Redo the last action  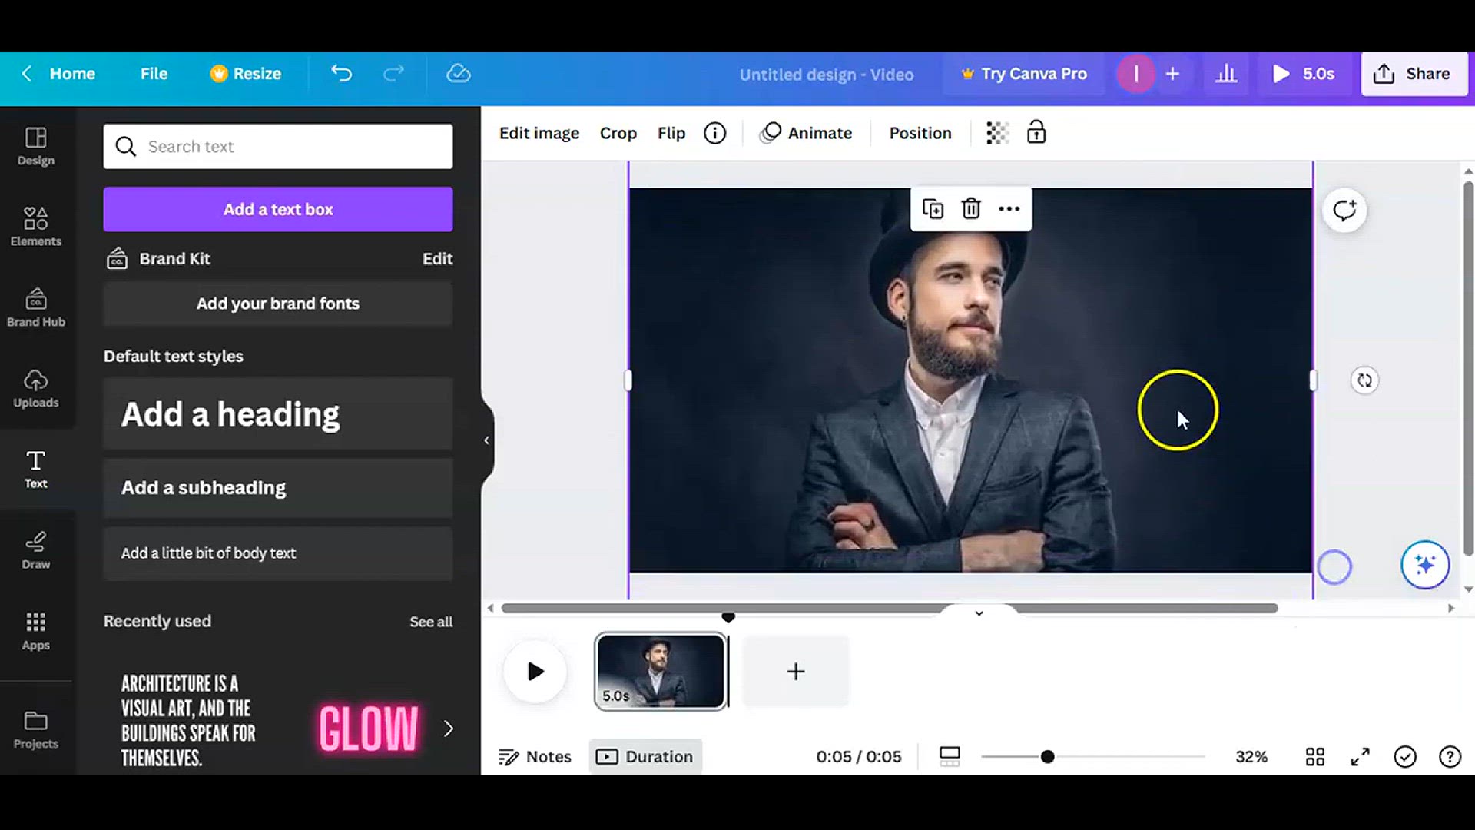coord(393,74)
